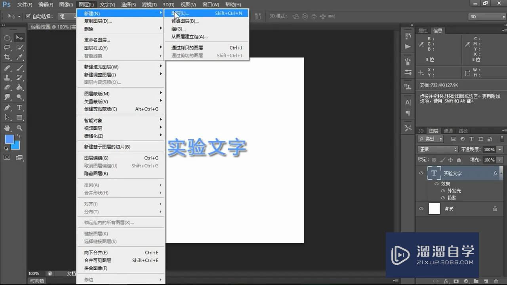Image resolution: width=507 pixels, height=285 pixels.
Task: Open the History panel icon
Action: point(408,36)
